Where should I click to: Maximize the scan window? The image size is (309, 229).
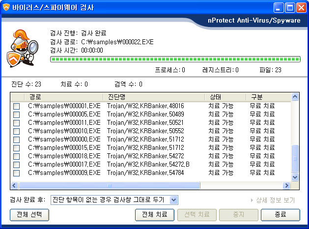tap(290, 8)
